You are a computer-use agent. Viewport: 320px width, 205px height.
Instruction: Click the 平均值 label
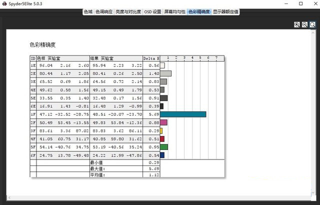pos(97,174)
